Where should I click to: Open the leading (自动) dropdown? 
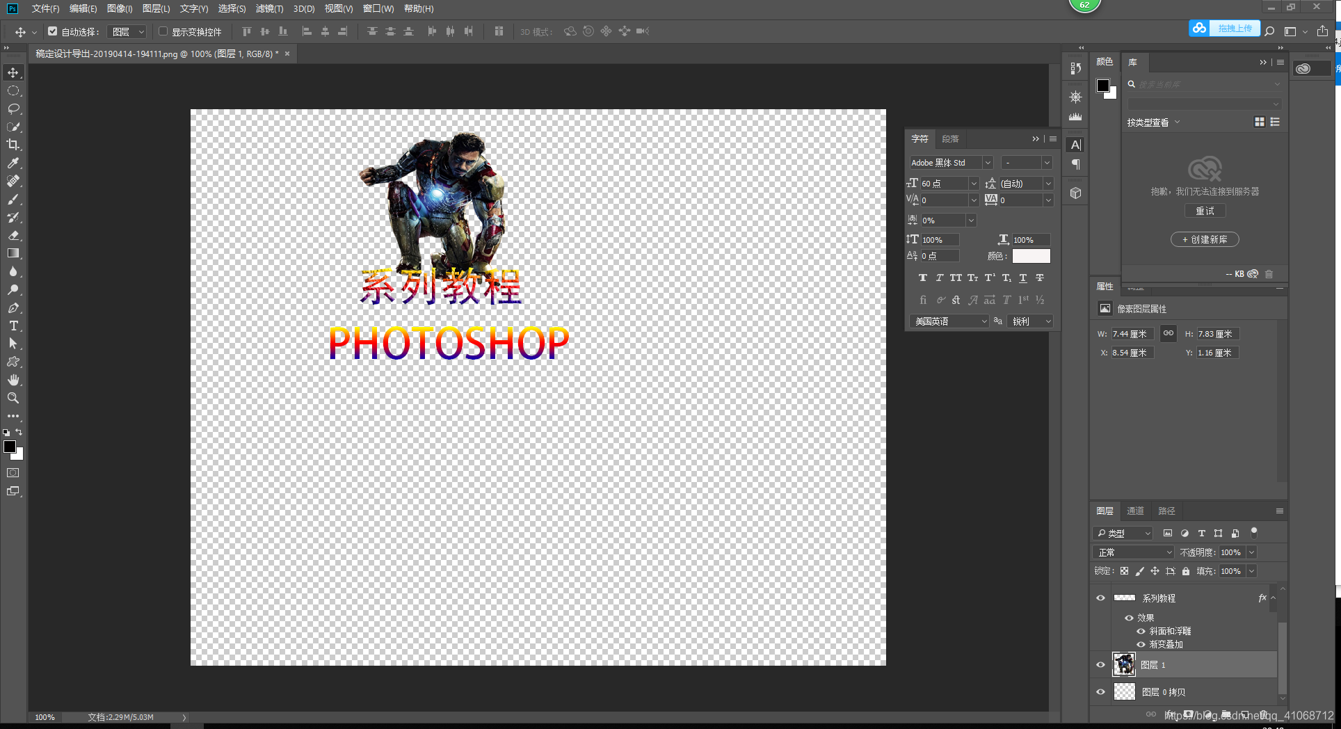(x=1048, y=184)
